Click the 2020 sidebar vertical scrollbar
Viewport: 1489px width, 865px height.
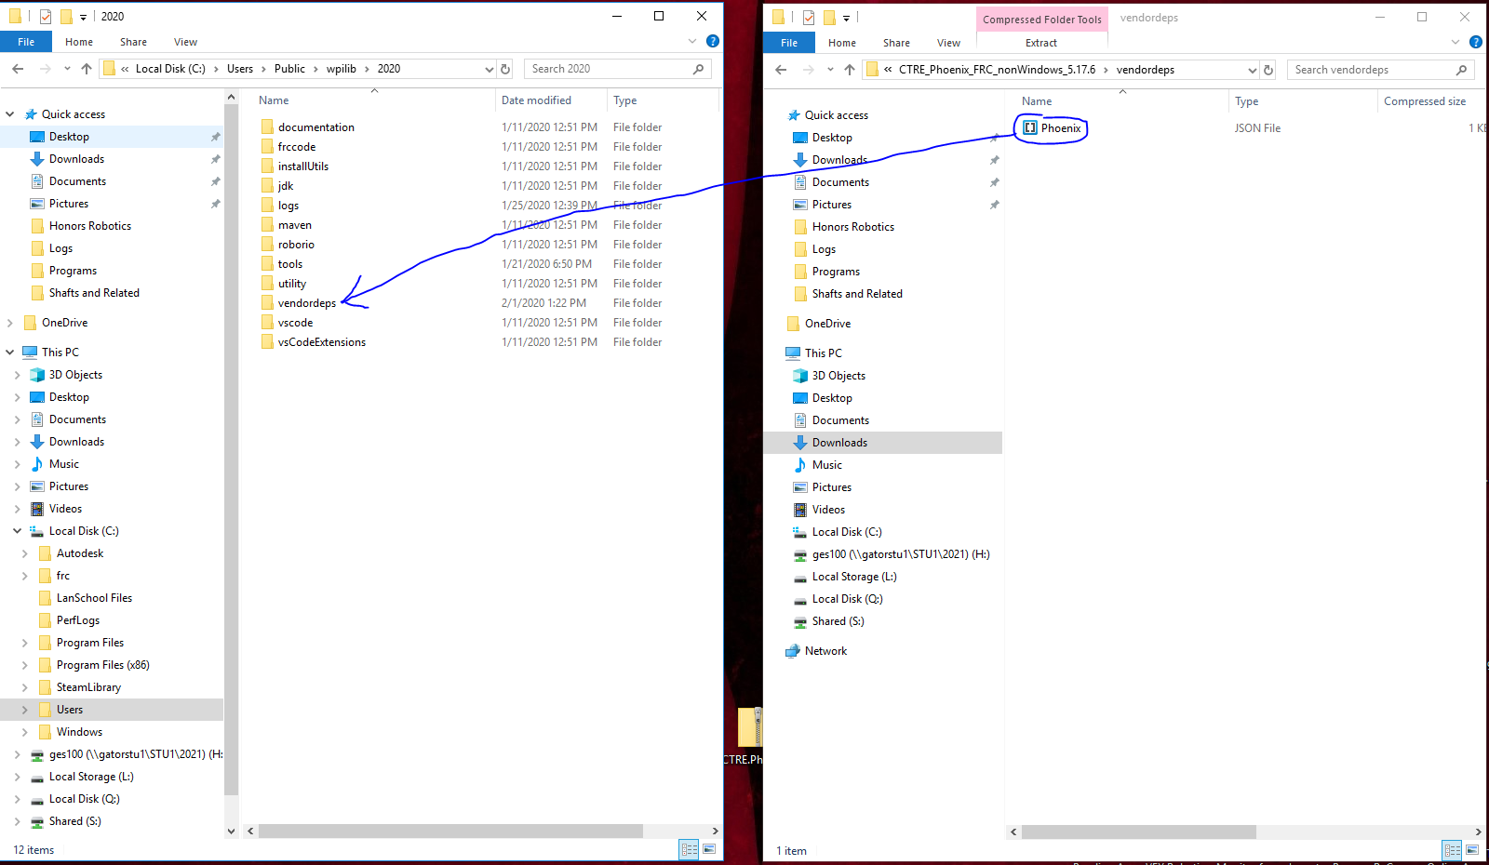click(x=232, y=448)
